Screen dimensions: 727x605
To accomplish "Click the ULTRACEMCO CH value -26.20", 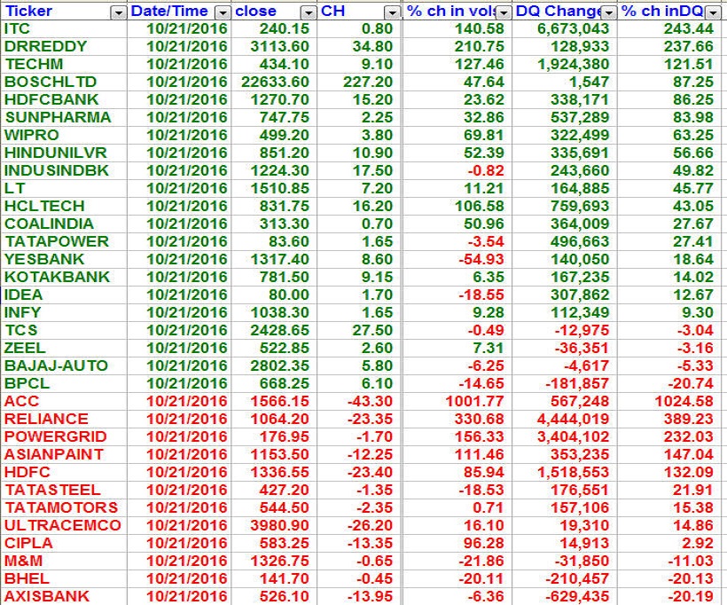I will click(x=372, y=525).
